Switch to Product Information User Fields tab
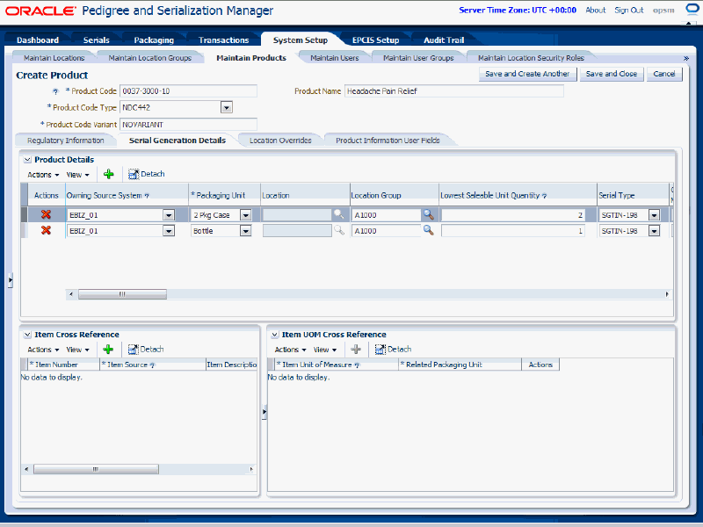 pos(388,141)
